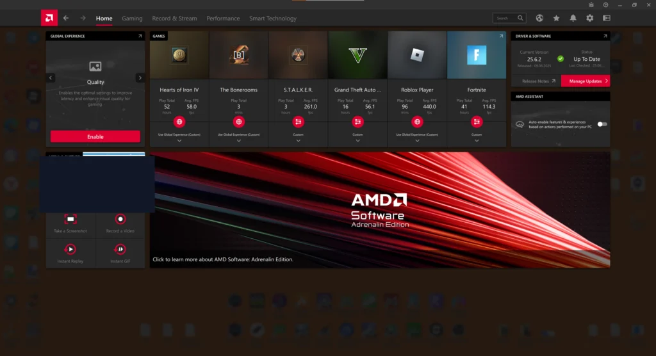Viewport: 656px width, 356px height.
Task: Click the "Roblox Player" game title text
Action: click(417, 90)
